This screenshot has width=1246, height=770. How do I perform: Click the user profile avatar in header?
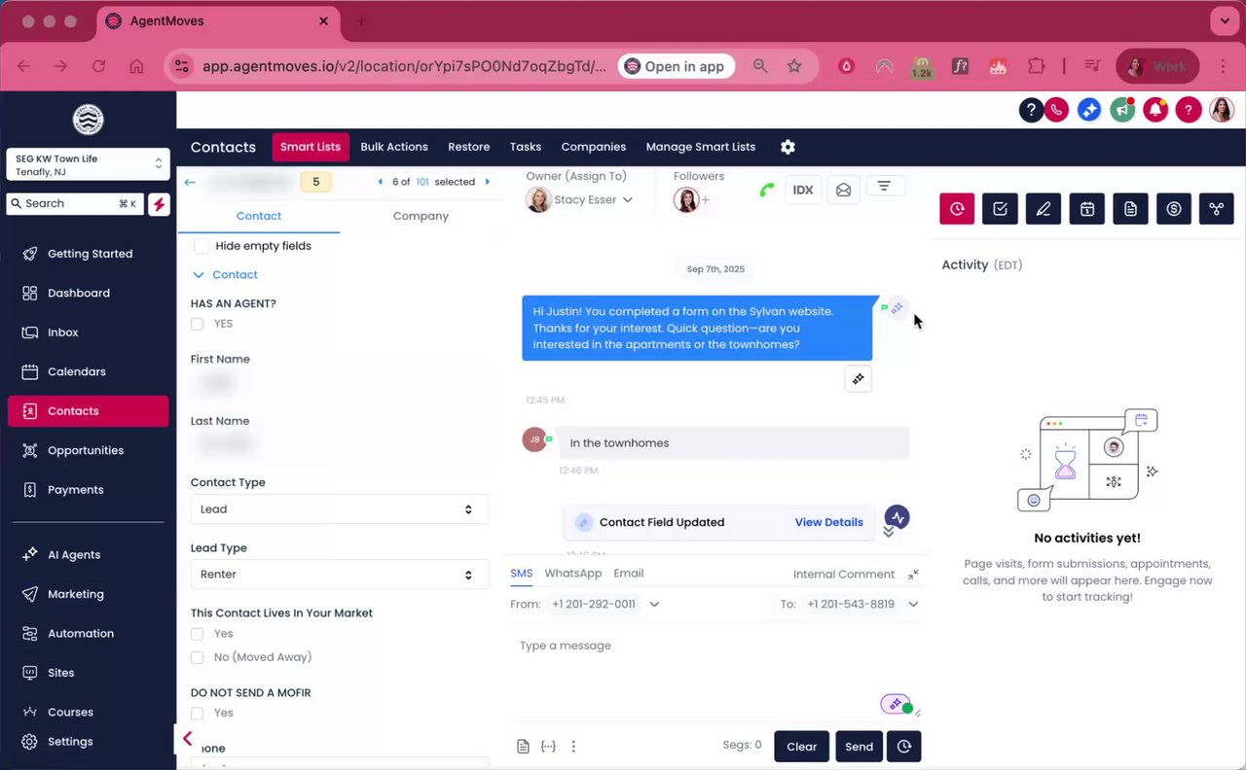1222,110
